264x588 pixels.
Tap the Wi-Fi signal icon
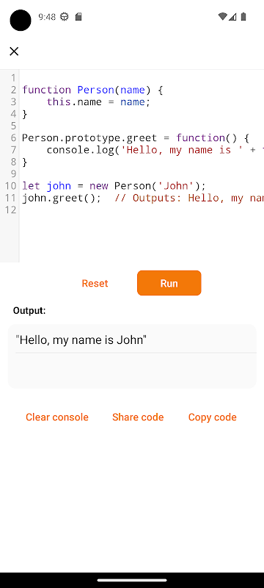point(222,17)
